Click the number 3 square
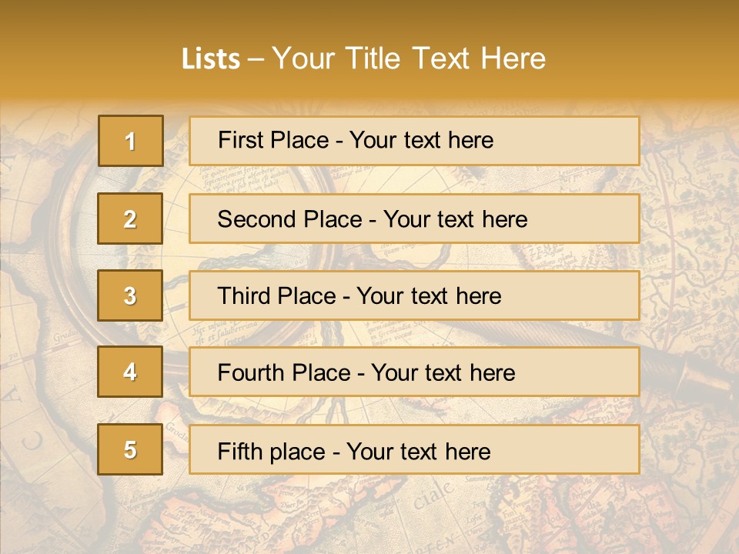 click(x=130, y=295)
